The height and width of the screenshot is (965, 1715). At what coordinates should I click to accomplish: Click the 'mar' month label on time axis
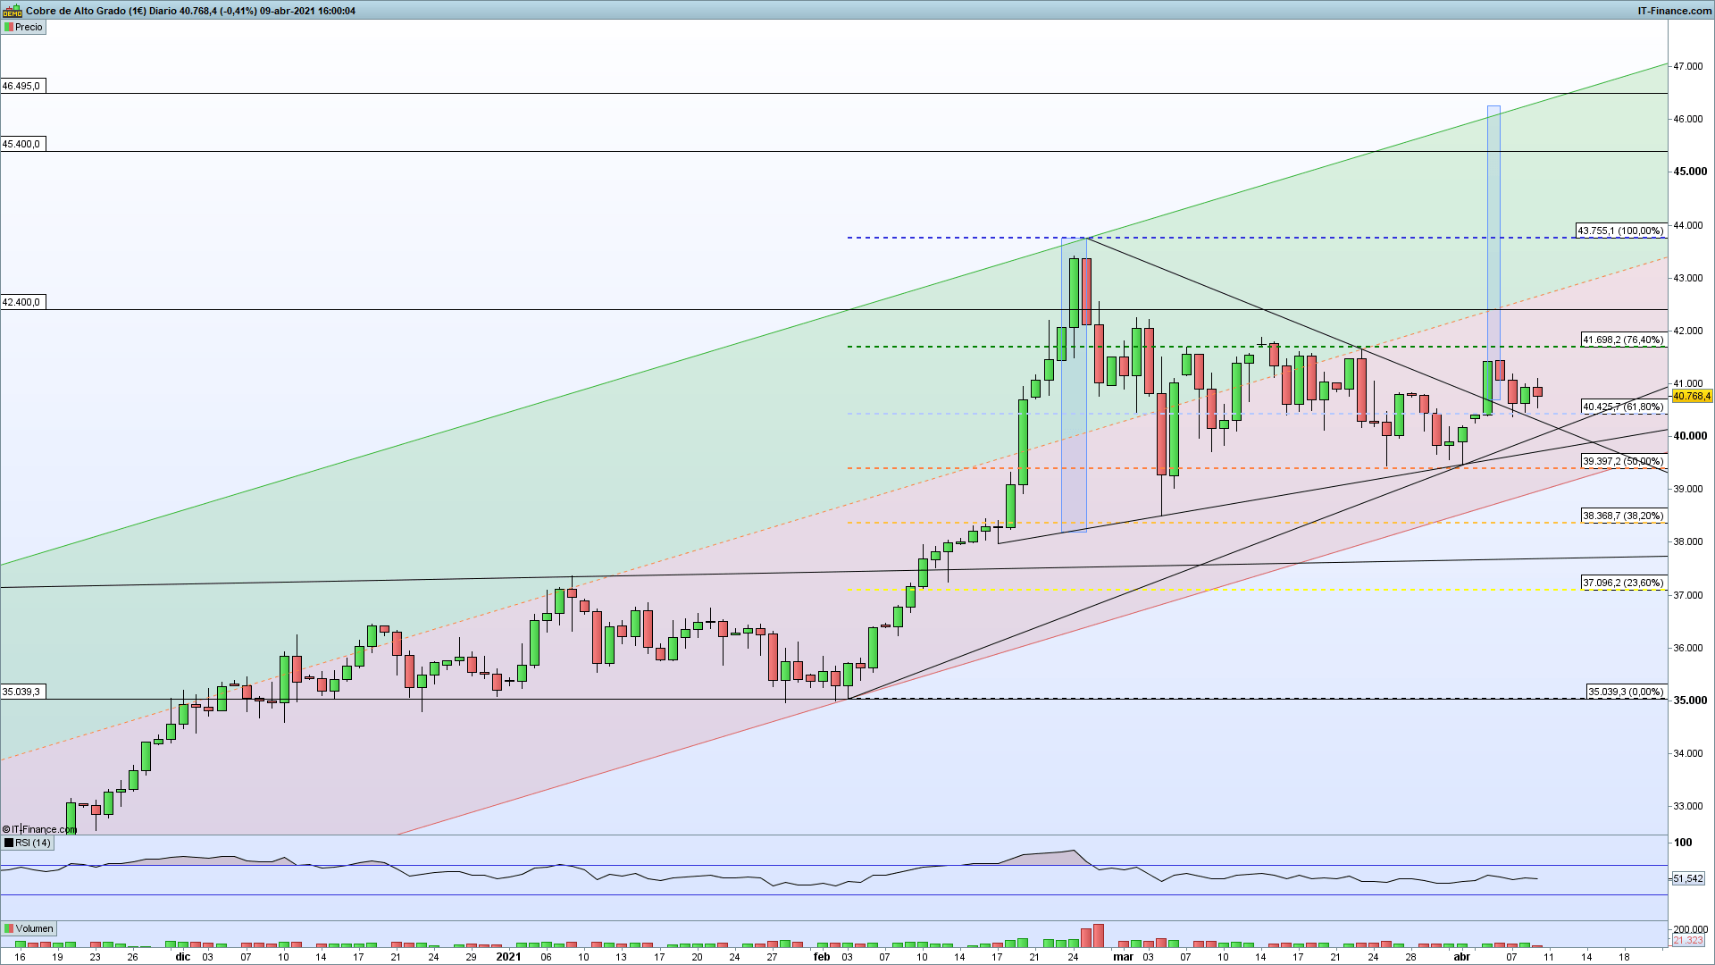click(1123, 956)
